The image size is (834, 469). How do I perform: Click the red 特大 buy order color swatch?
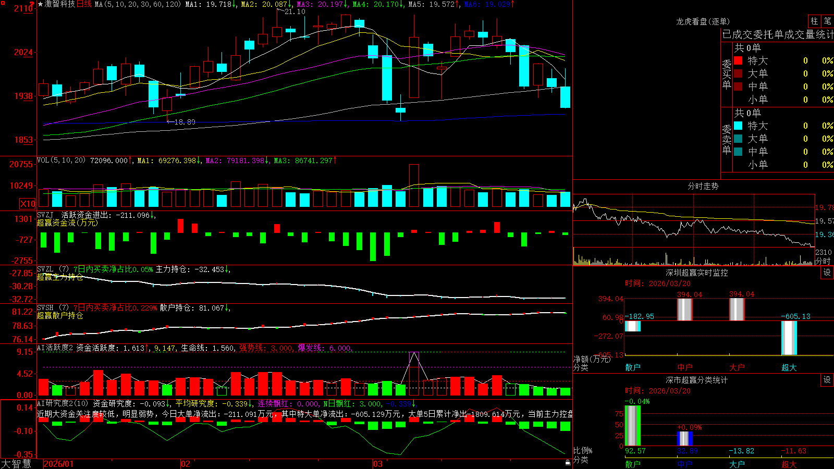[738, 60]
